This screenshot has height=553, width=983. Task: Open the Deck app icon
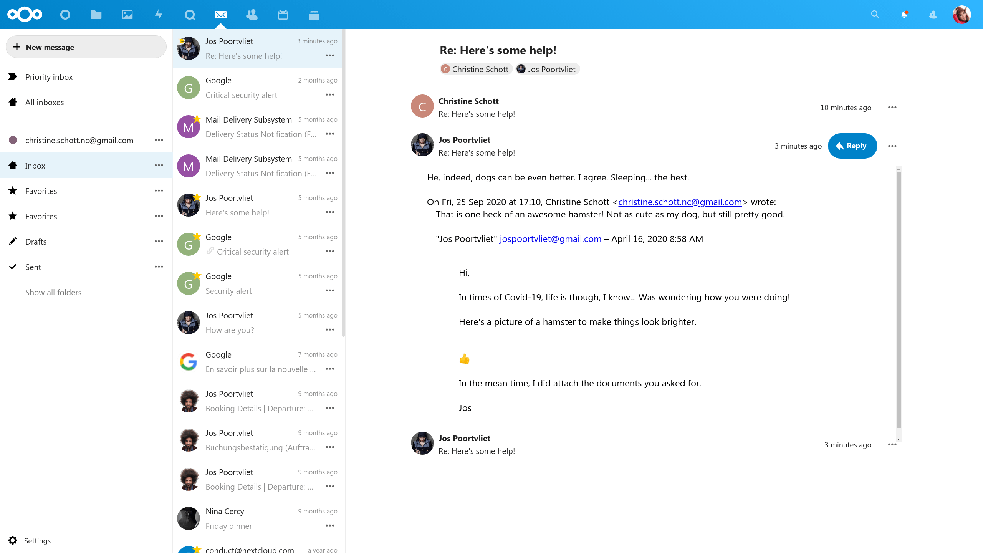click(x=314, y=15)
